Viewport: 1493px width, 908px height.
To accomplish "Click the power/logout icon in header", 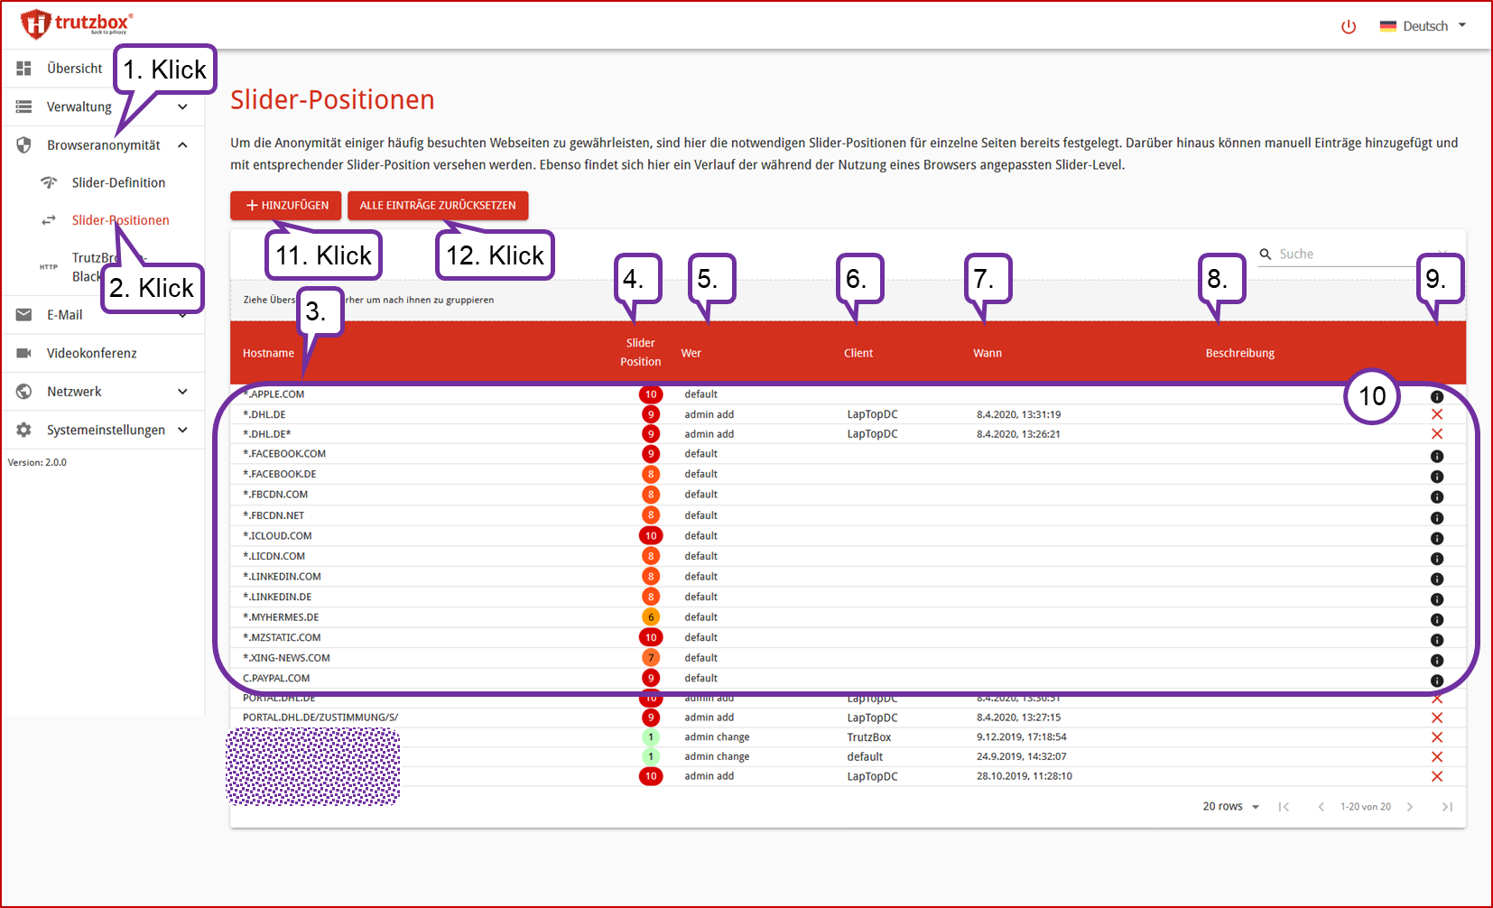I will click(1349, 26).
